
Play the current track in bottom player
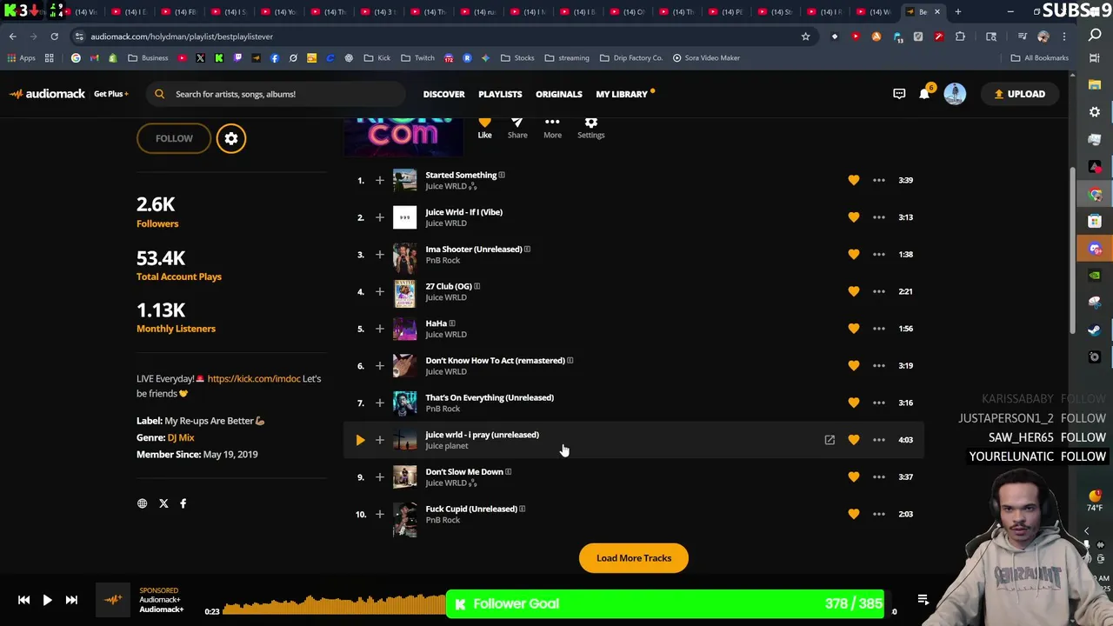(47, 600)
